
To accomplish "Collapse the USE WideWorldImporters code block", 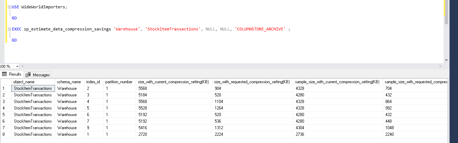I will click(9, 7).
